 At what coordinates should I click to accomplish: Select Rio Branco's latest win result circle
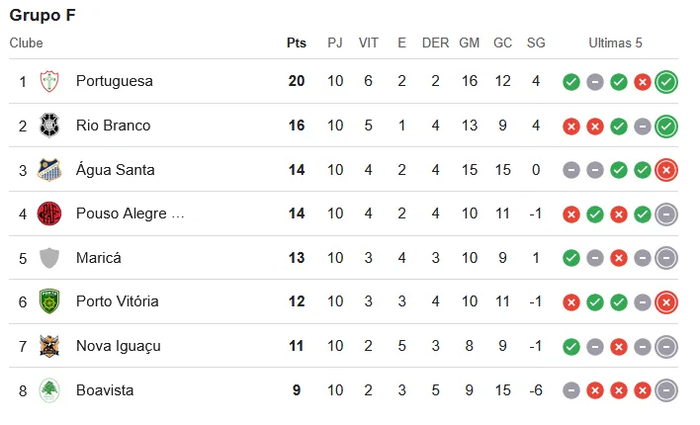[666, 127]
